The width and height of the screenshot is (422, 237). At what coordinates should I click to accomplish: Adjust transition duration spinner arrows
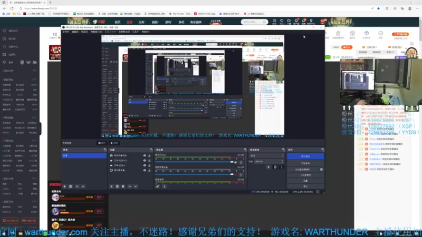(x=282, y=161)
